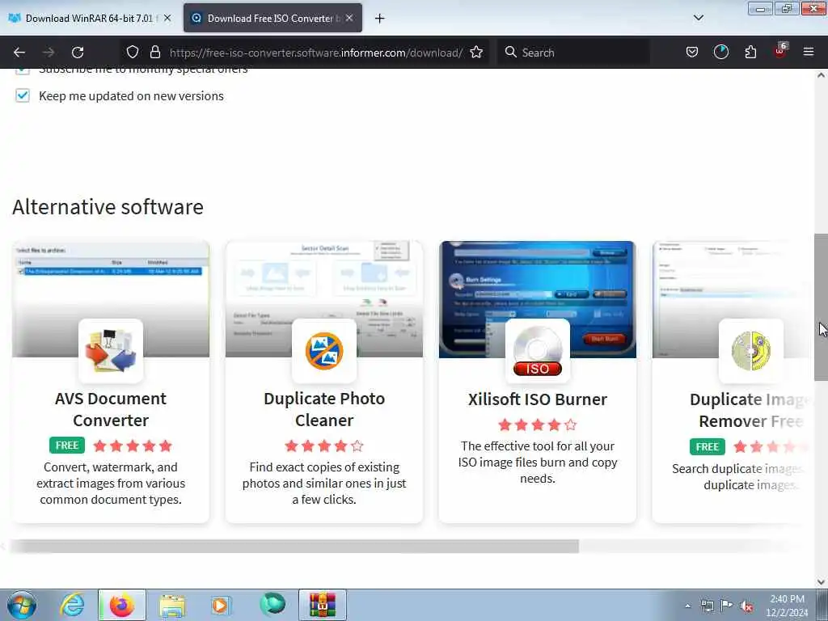Open the Duplicate Photo Cleaner title link
Screen dimensions: 828x621
[324, 409]
